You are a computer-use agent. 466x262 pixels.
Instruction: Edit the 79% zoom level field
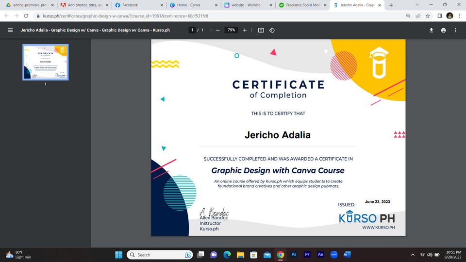tap(232, 30)
